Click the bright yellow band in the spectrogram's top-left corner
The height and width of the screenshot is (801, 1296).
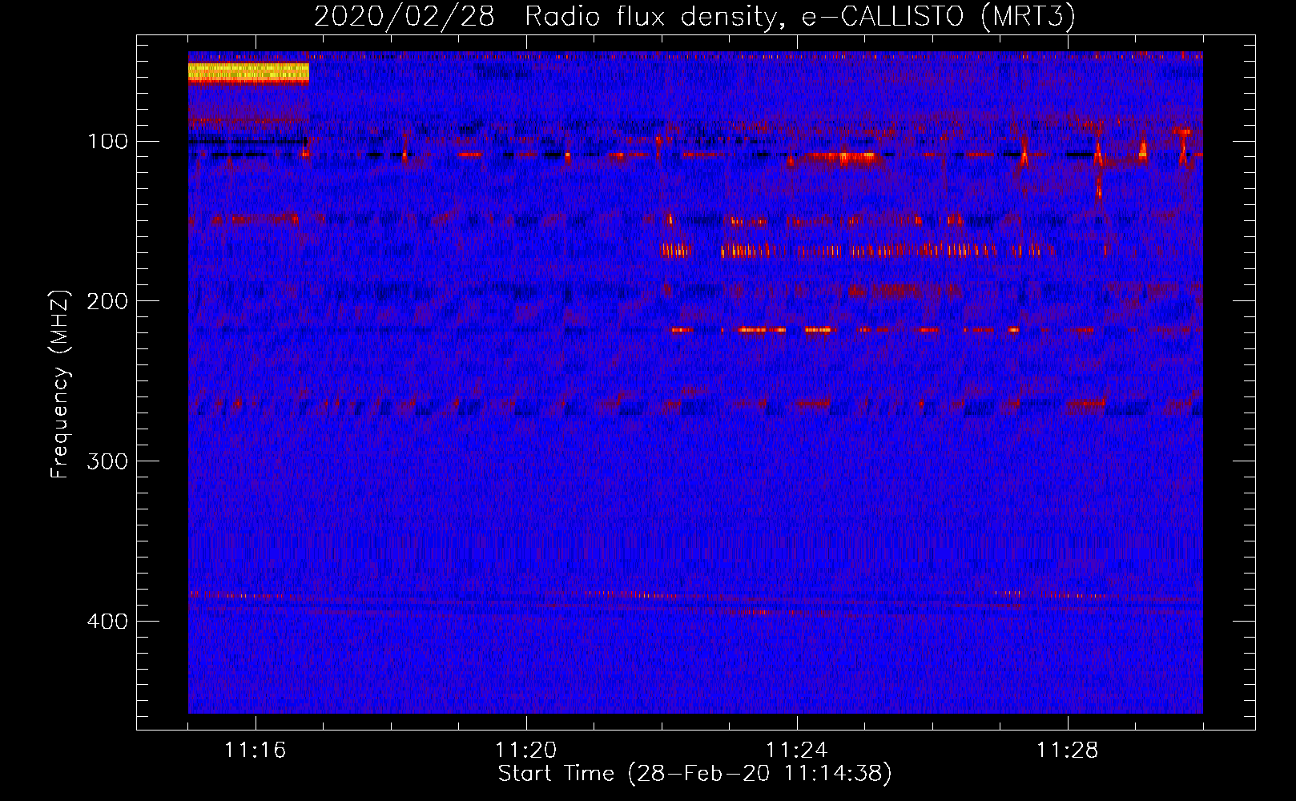pyautogui.click(x=248, y=72)
